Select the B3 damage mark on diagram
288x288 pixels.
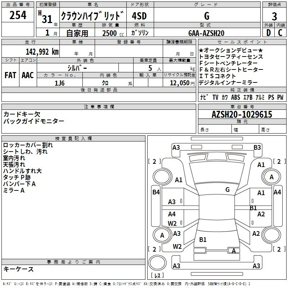[x=257, y=147]
